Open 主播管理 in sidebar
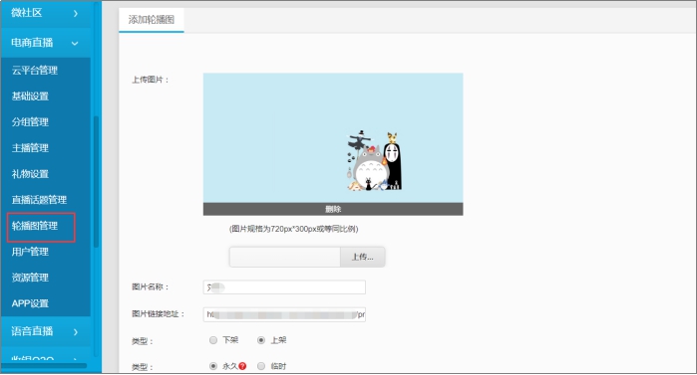 click(x=30, y=148)
